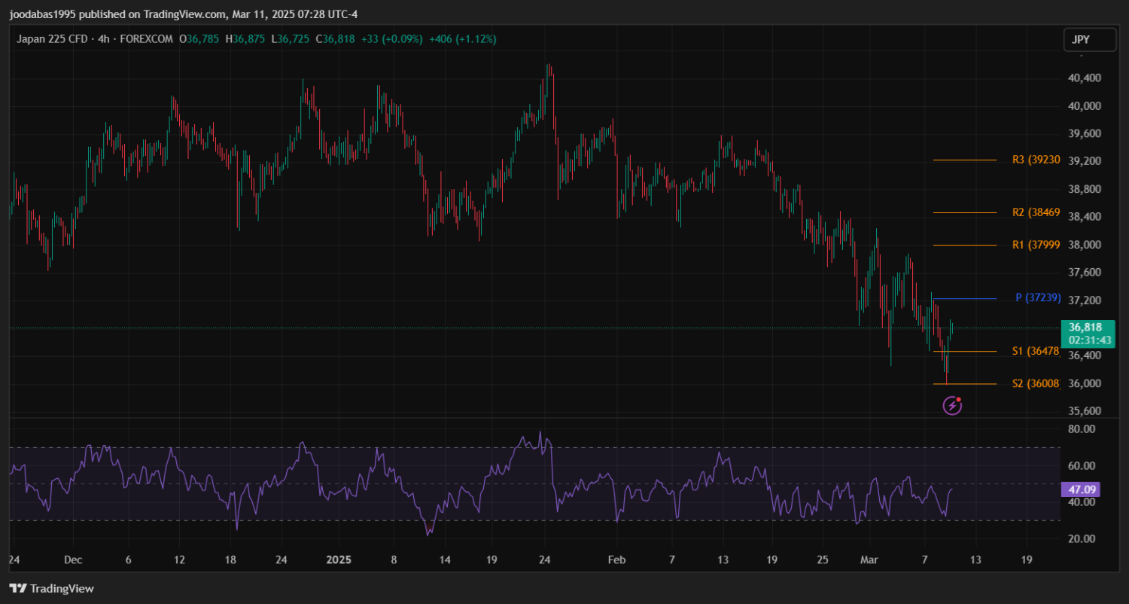Viewport: 1129px width, 604px height.
Task: Click the purple lightning event icon
Action: pos(952,407)
